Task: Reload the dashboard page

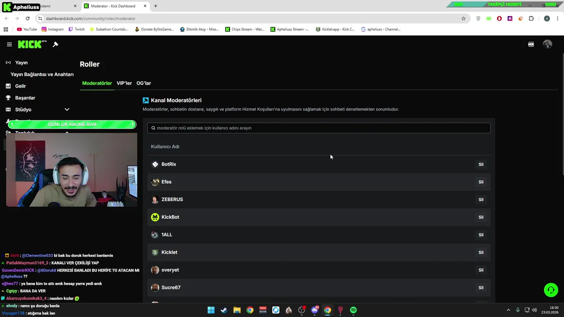Action: pos(27,18)
